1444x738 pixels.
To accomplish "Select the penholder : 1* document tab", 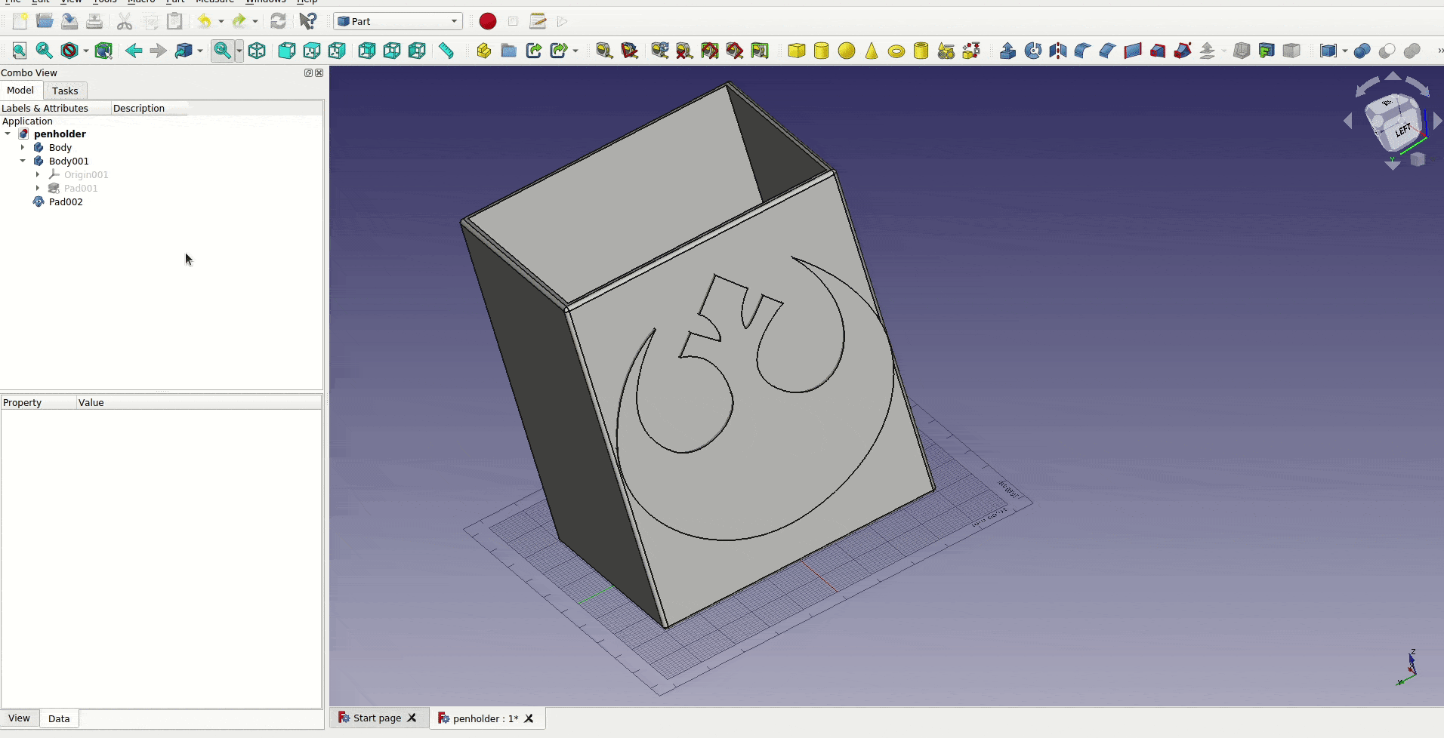I will tap(486, 718).
